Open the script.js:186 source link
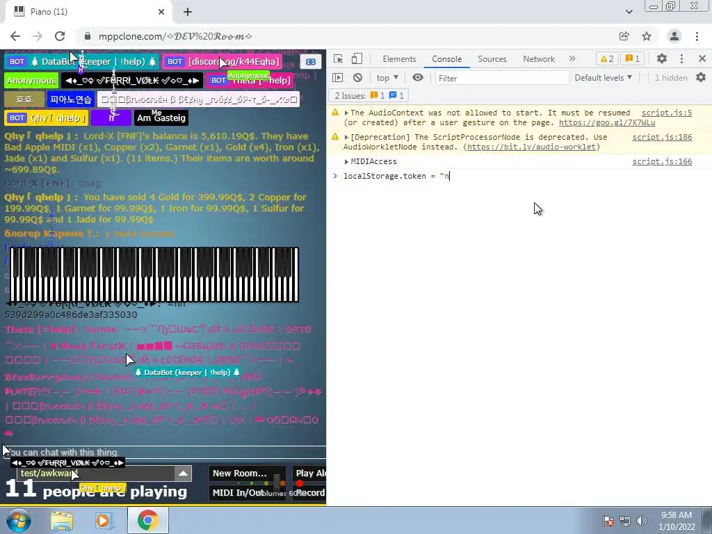 coord(662,137)
